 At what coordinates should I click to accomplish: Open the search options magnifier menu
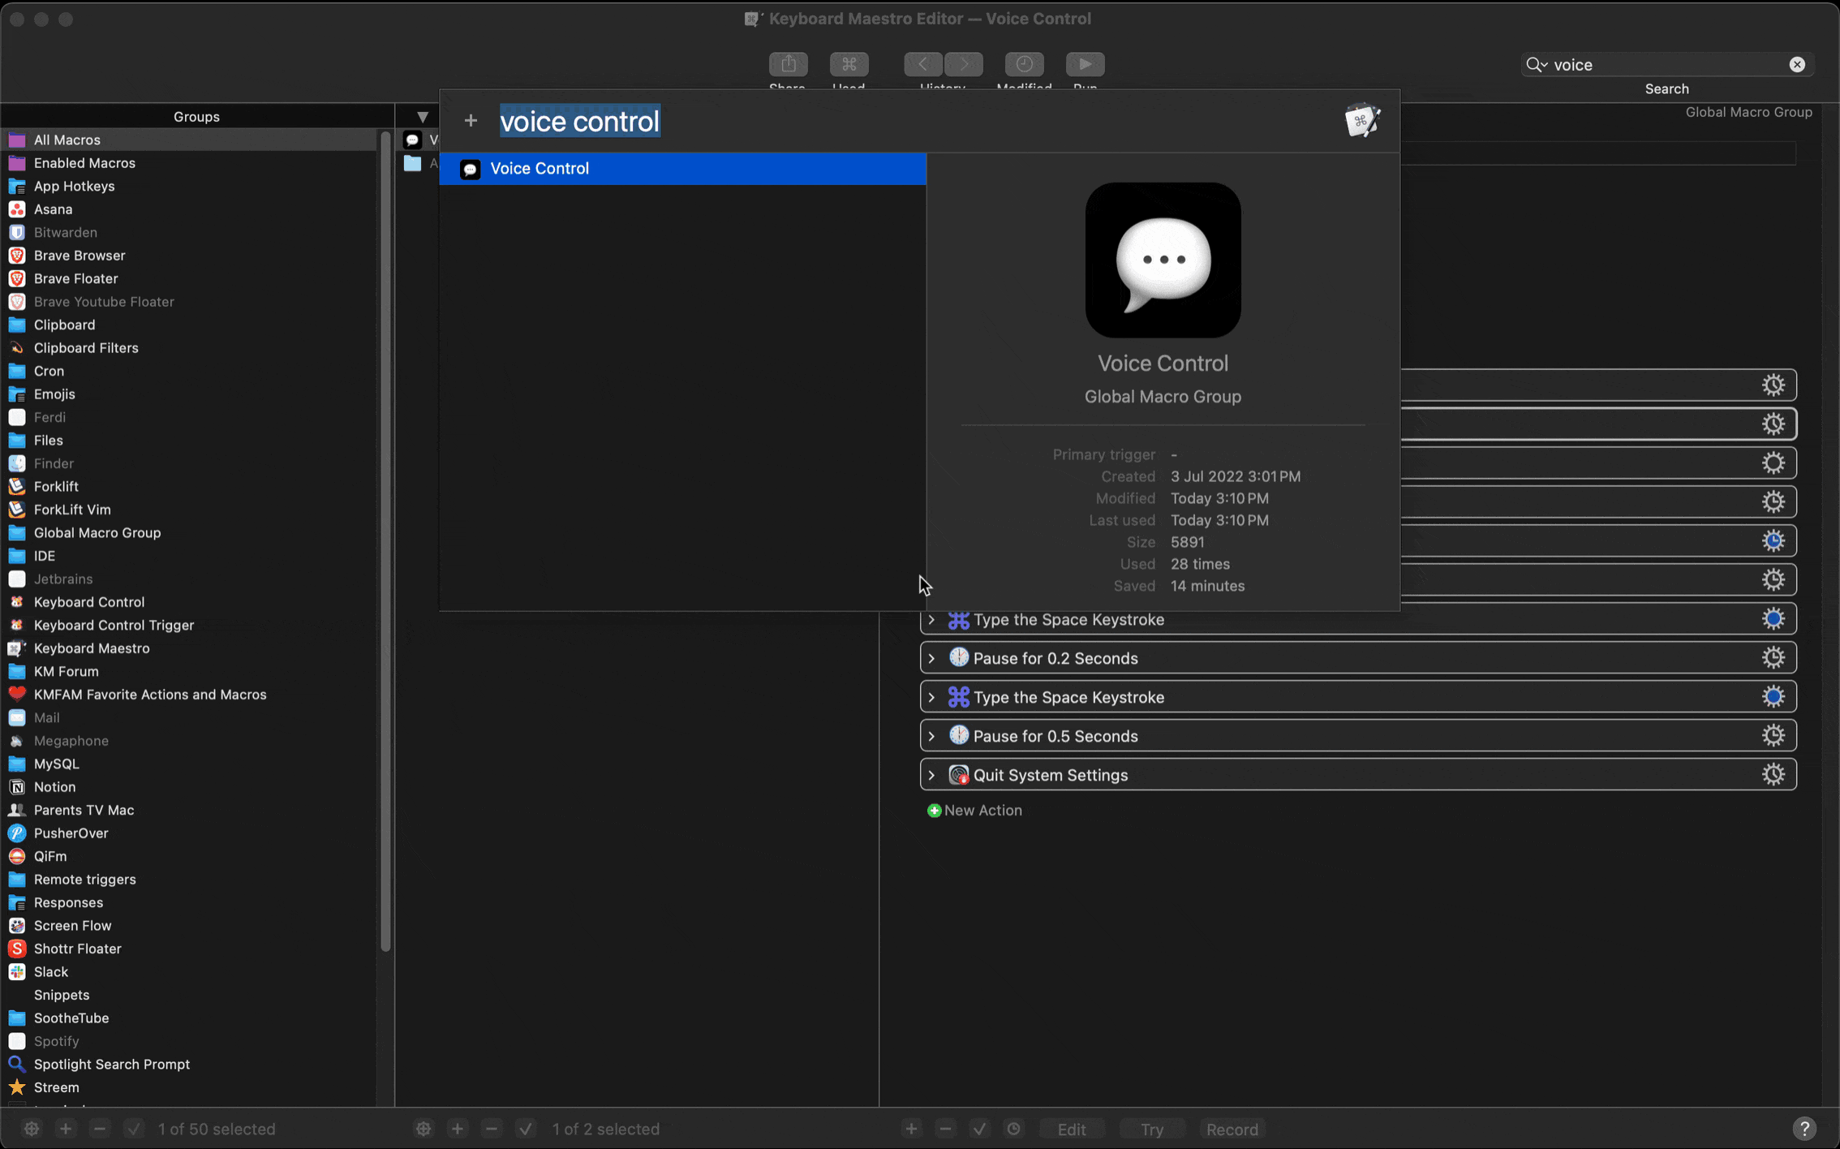click(x=1536, y=65)
